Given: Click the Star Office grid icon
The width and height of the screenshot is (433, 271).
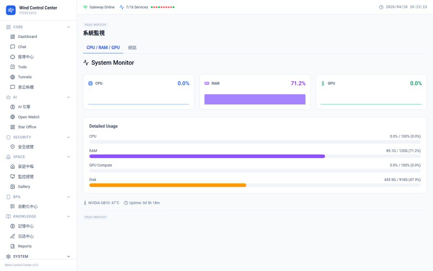Looking at the screenshot, I should click(13, 127).
